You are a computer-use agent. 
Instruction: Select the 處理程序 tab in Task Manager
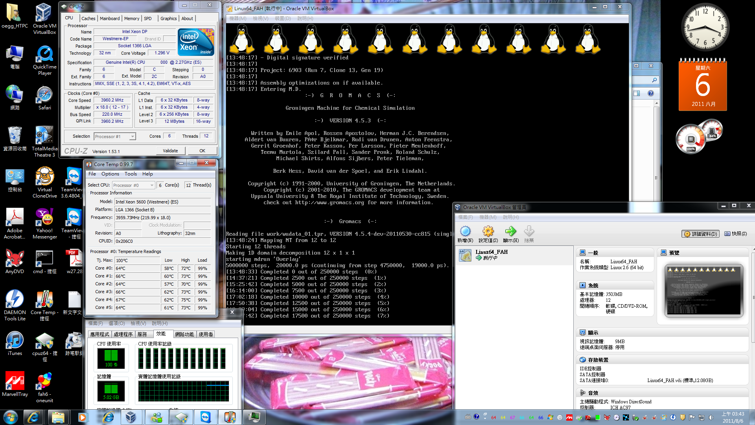pos(123,334)
